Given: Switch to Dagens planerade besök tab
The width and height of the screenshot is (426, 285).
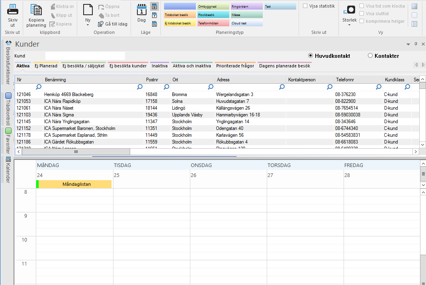Looking at the screenshot, I should coord(284,66).
